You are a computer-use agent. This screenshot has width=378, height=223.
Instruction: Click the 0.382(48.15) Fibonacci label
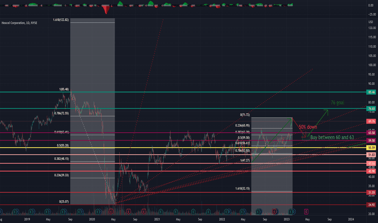pos(62,159)
